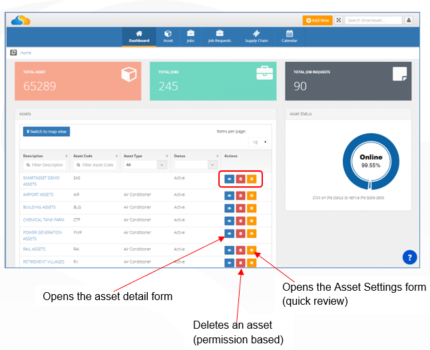430x350 pixels.
Task: Open BUILDING ASSETS link
Action: 39,207
